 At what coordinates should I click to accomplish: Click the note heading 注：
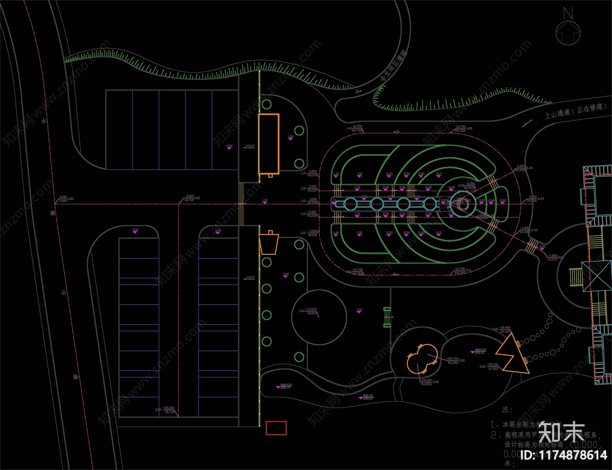coord(507,410)
